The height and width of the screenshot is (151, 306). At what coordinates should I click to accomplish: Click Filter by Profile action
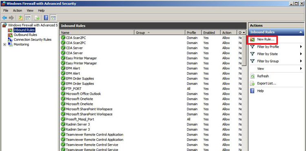point(268,47)
